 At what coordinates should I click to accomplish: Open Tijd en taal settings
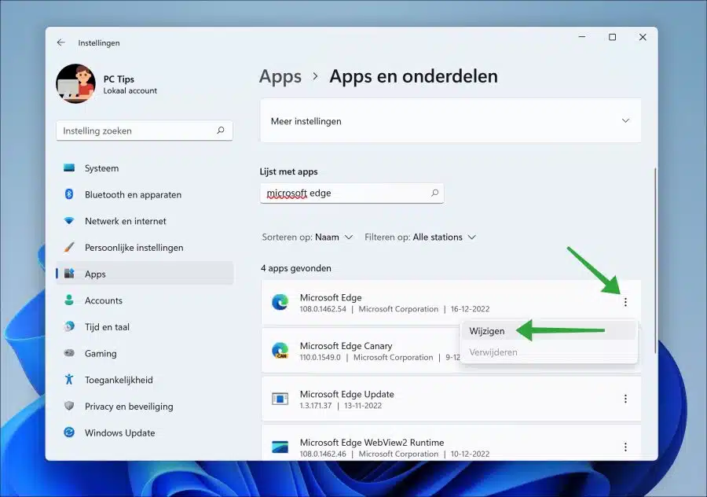[145, 327]
